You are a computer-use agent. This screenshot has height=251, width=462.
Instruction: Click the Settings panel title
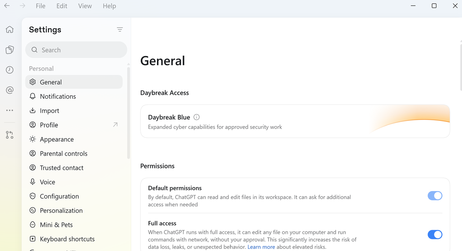click(45, 30)
